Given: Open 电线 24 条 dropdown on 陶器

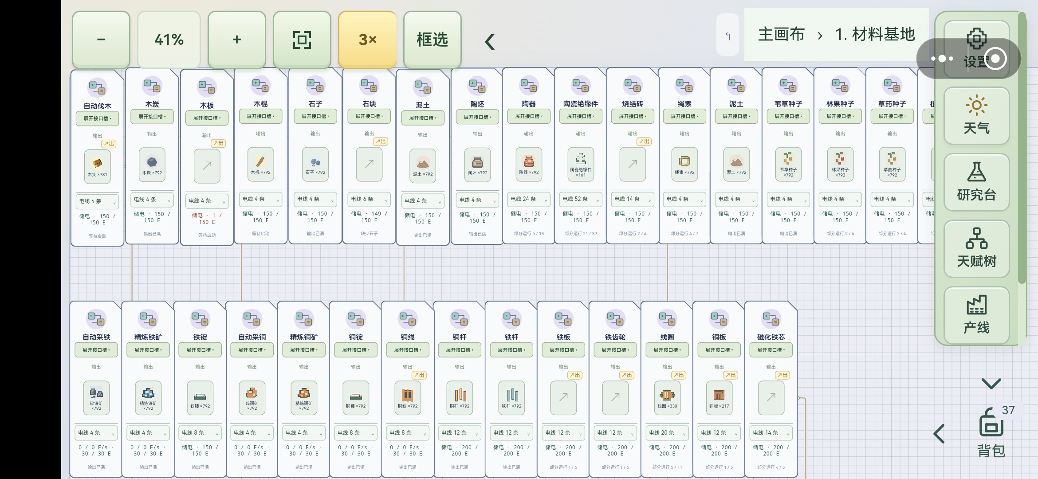Looking at the screenshot, I should pyautogui.click(x=529, y=199).
